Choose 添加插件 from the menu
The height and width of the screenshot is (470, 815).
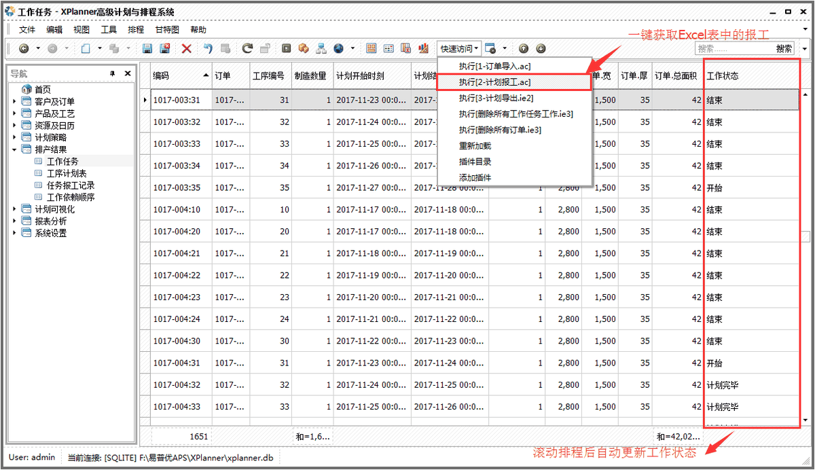pos(514,177)
